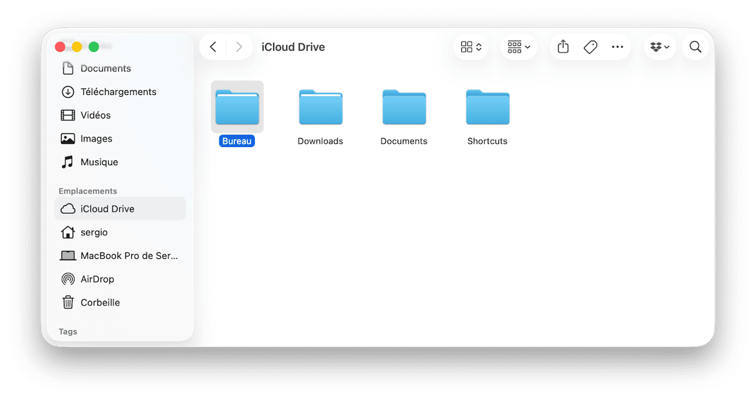Open MacBook Pro de Ser... location
Image resolution: width=756 pixels, height=401 pixels.
tap(120, 256)
